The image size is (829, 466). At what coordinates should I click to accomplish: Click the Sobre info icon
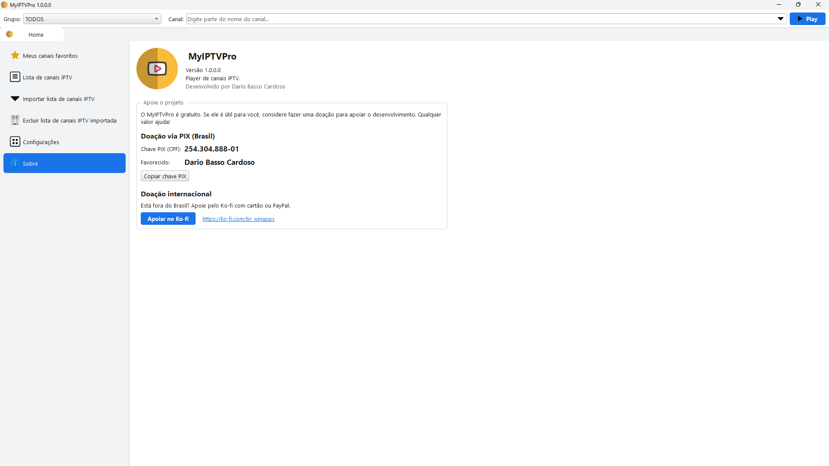(x=15, y=163)
